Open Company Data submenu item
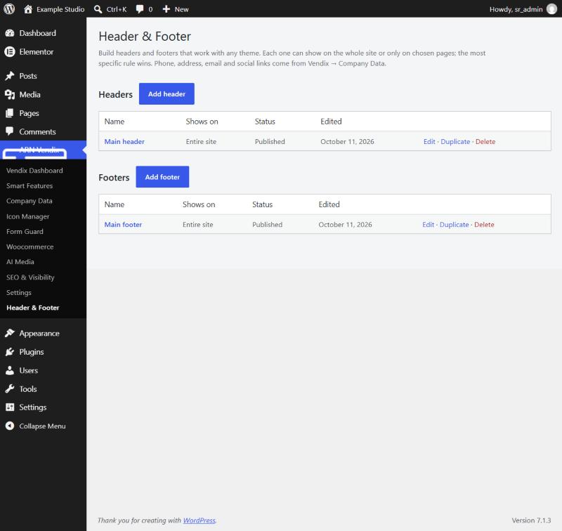Screen dimensions: 562x531 click(x=29, y=201)
